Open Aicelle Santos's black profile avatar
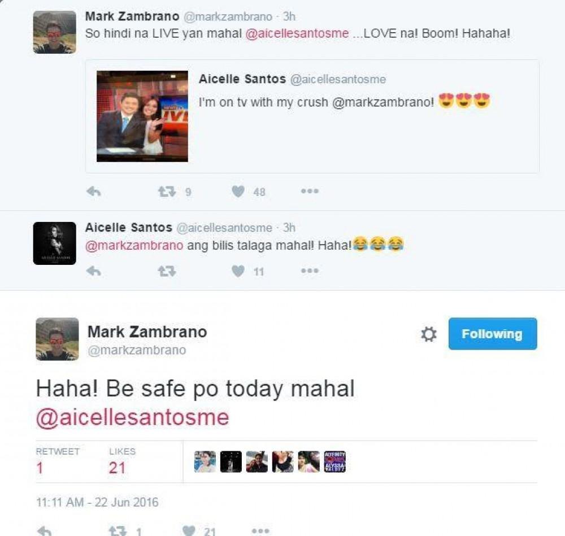 54,243
